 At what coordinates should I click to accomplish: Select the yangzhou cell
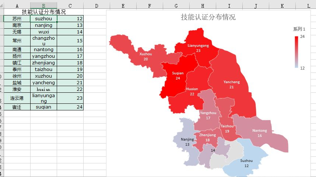click(x=43, y=56)
